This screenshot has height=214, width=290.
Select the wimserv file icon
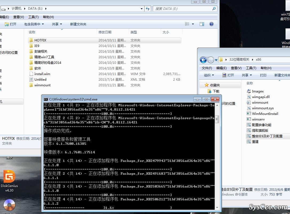pos(249,119)
